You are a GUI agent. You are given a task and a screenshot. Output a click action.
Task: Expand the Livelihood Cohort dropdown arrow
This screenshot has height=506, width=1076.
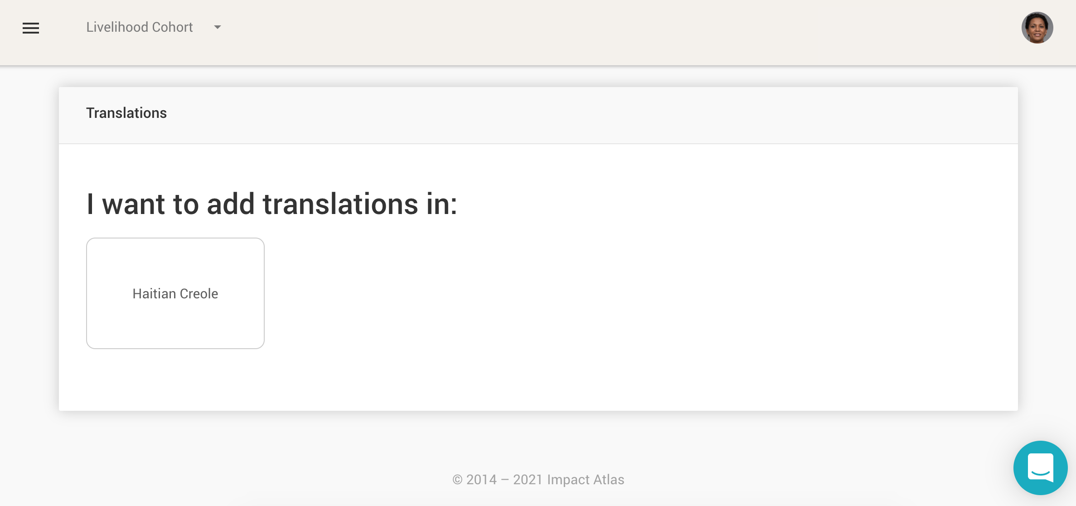[x=218, y=27]
